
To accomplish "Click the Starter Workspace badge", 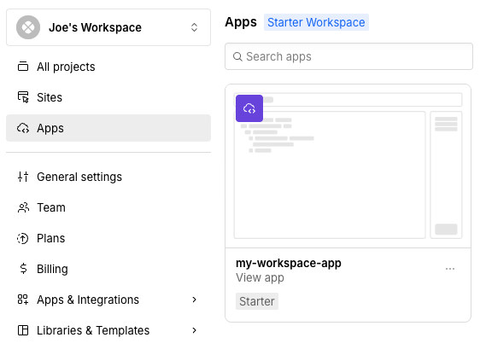I will [316, 22].
